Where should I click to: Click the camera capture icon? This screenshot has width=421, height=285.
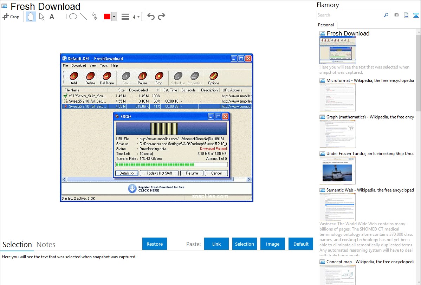coord(396,15)
